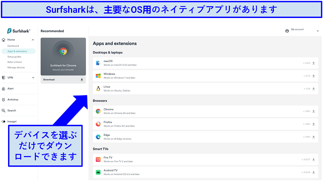Click the Download button under Surfshark for Chrome
The image size is (323, 181).
pos(63,80)
